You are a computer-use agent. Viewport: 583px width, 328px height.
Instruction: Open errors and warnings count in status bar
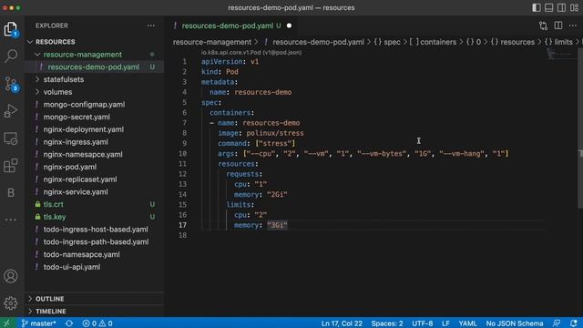coord(97,323)
